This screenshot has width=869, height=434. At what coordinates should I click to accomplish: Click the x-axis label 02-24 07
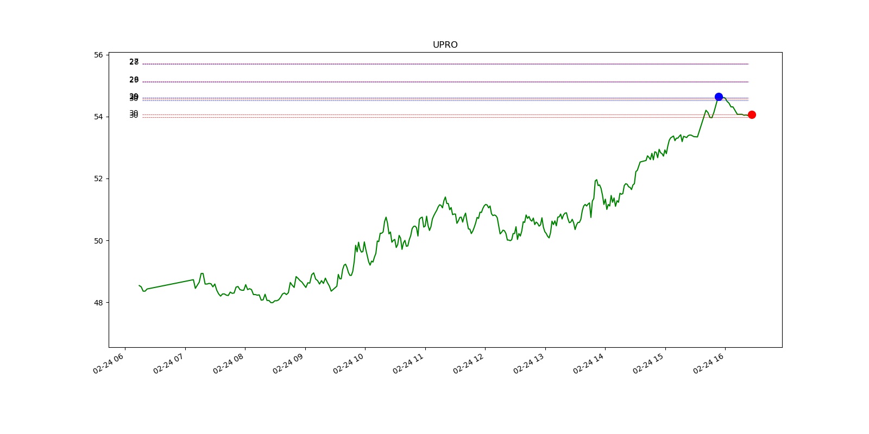pyautogui.click(x=169, y=363)
